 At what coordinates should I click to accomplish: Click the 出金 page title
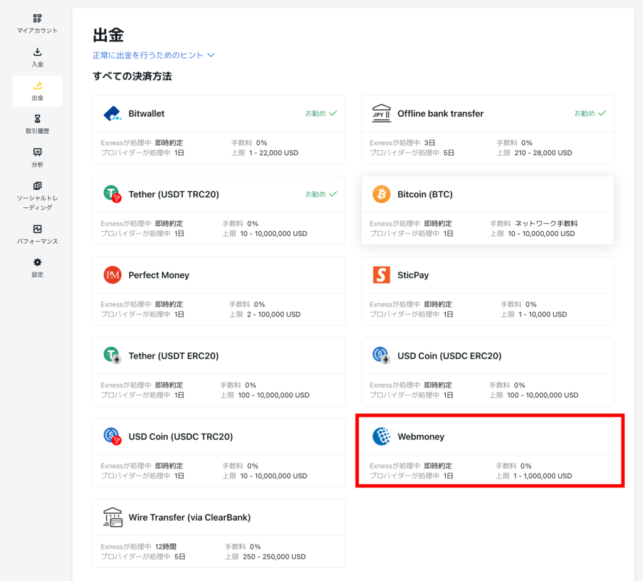[108, 35]
